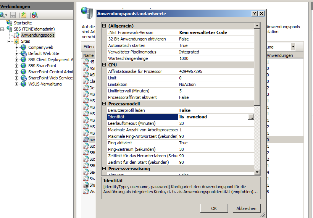
Task: Select the Startseite tree node
Action: tap(23, 23)
